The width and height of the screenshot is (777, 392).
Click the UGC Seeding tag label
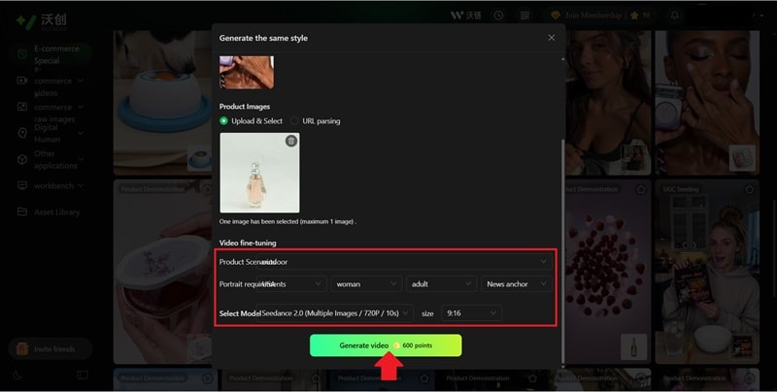click(681, 189)
